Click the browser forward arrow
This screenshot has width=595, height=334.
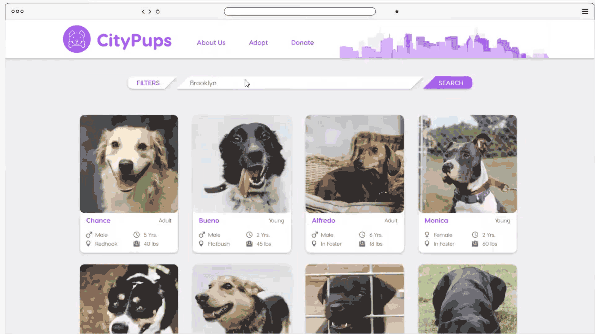pos(150,11)
